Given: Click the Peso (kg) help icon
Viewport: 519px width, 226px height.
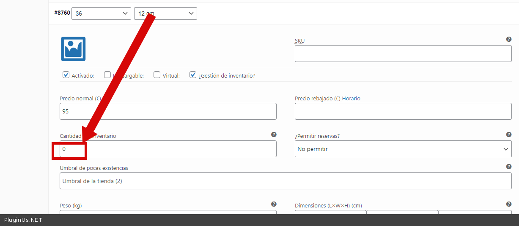Looking at the screenshot, I should click(x=274, y=204).
